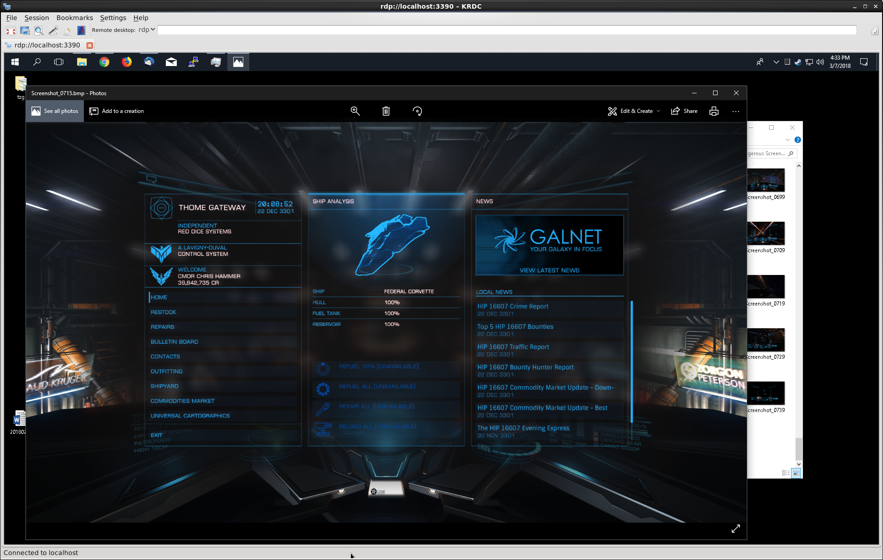Click KRDC take screenshot toolbar icon
883x560 pixels.
(25, 31)
